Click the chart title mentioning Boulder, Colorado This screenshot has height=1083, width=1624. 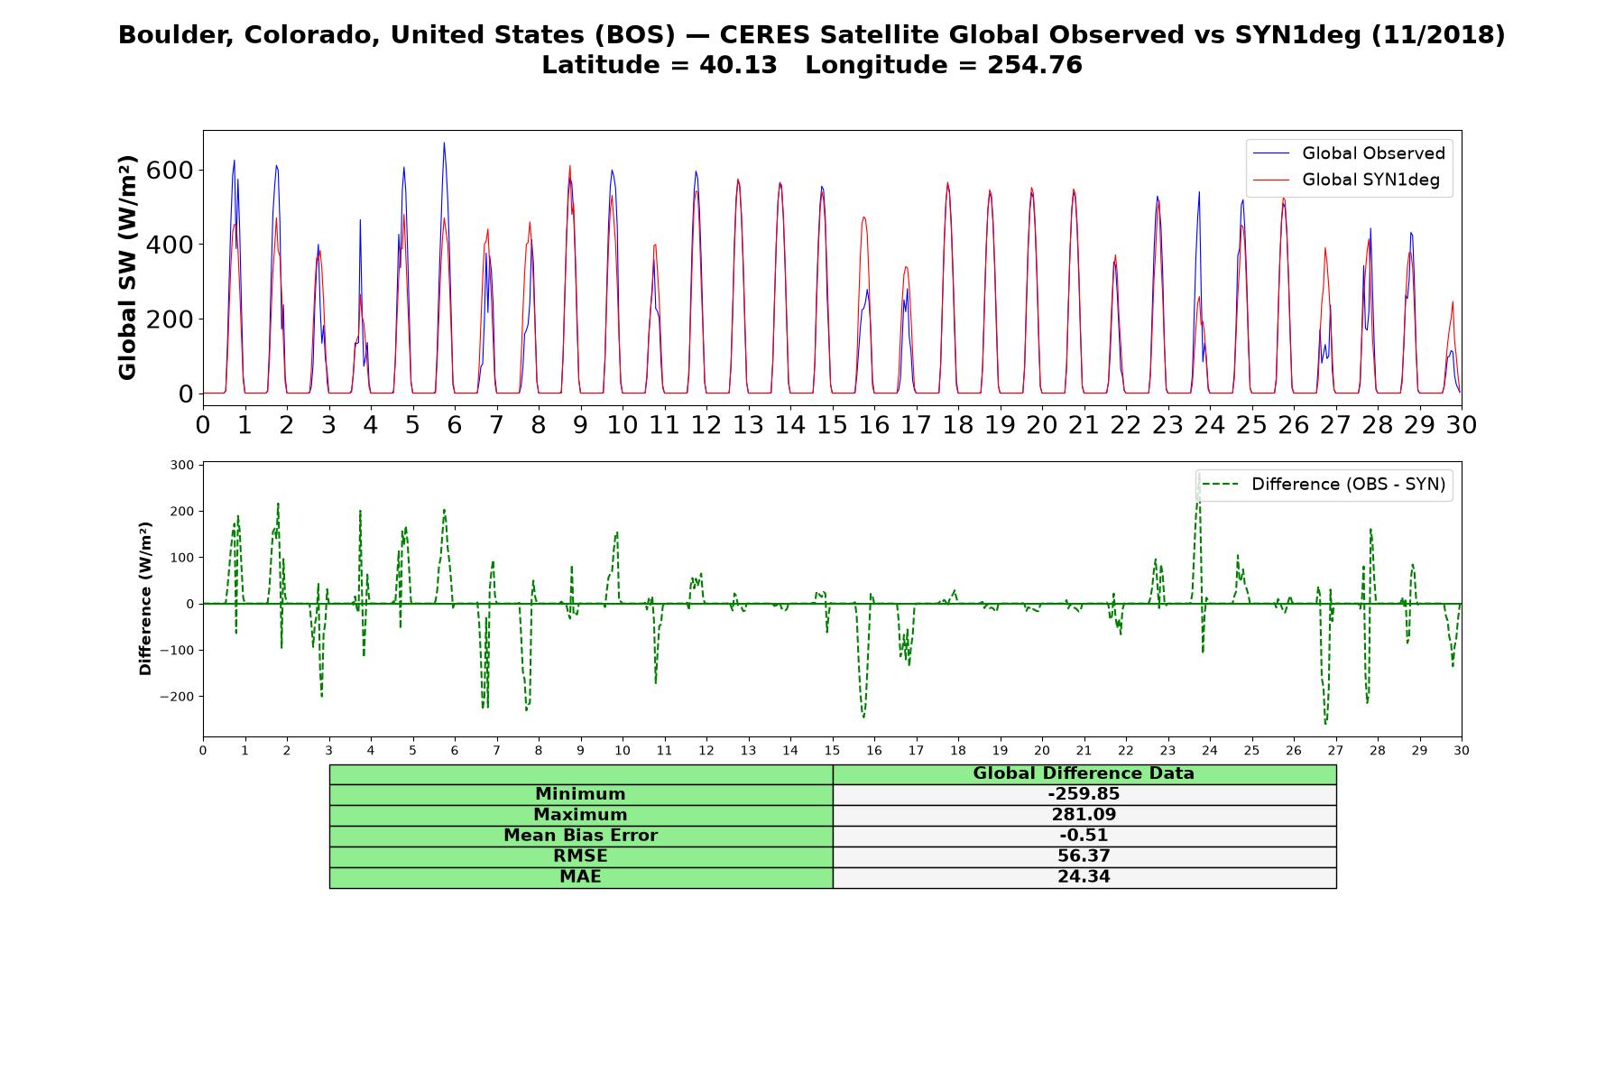(x=812, y=35)
